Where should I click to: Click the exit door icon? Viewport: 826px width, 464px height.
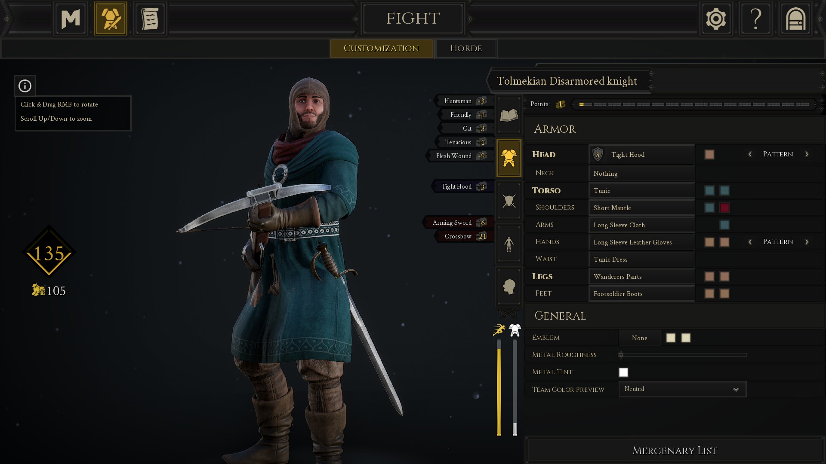click(x=795, y=19)
